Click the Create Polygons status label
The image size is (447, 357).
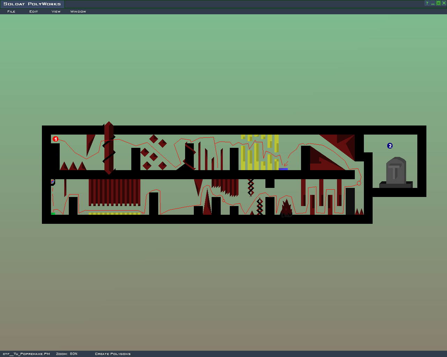112,354
